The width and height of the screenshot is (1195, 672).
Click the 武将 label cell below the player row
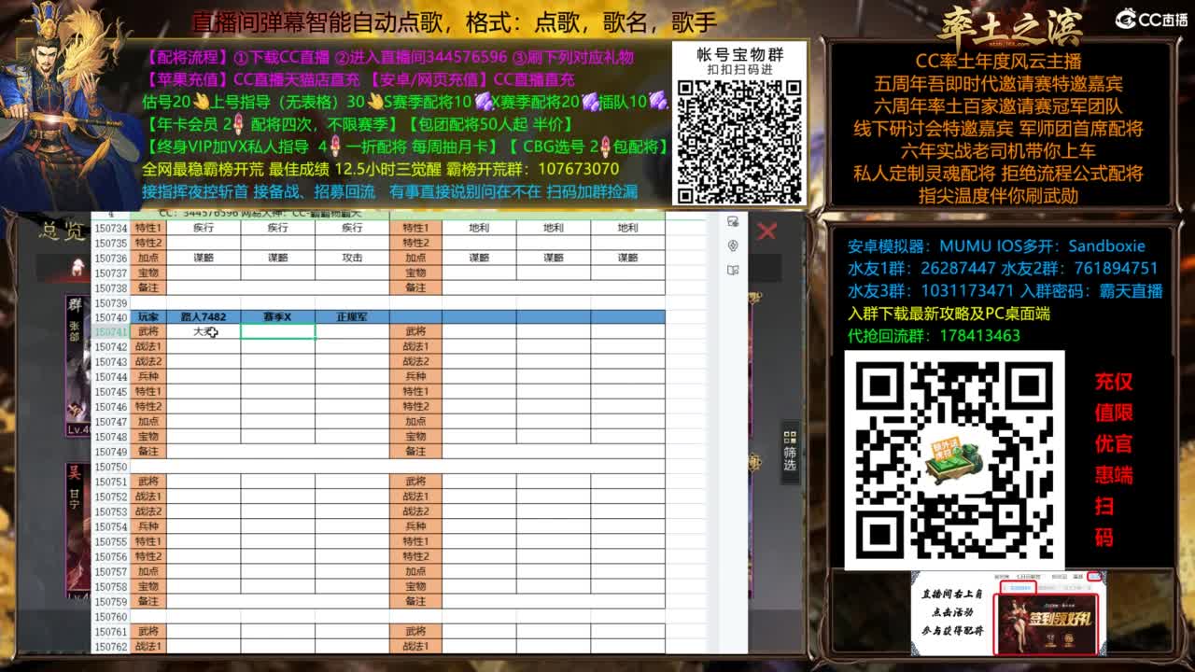tap(151, 331)
